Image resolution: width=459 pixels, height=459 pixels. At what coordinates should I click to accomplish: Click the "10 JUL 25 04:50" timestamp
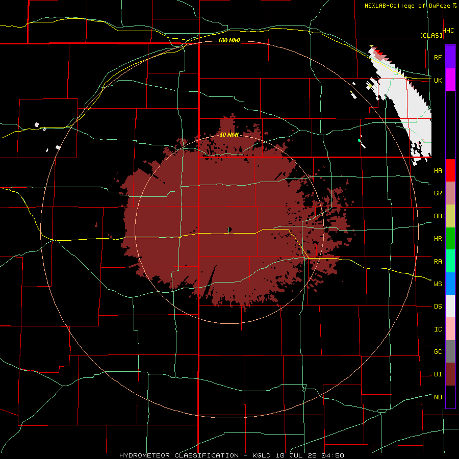(x=310, y=455)
